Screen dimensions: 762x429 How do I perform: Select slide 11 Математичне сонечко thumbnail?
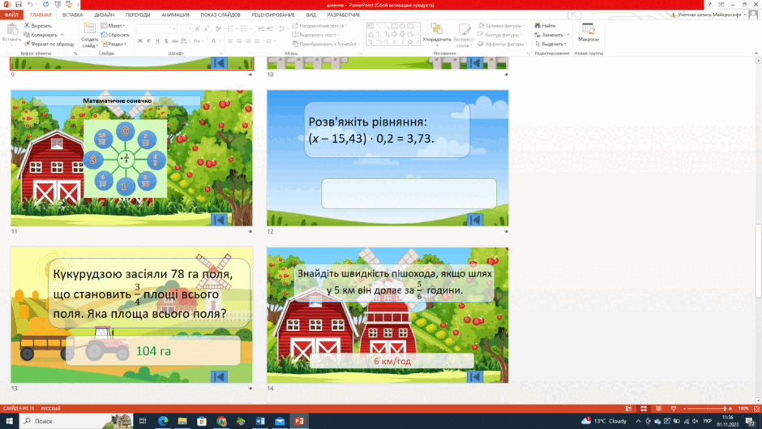(131, 157)
